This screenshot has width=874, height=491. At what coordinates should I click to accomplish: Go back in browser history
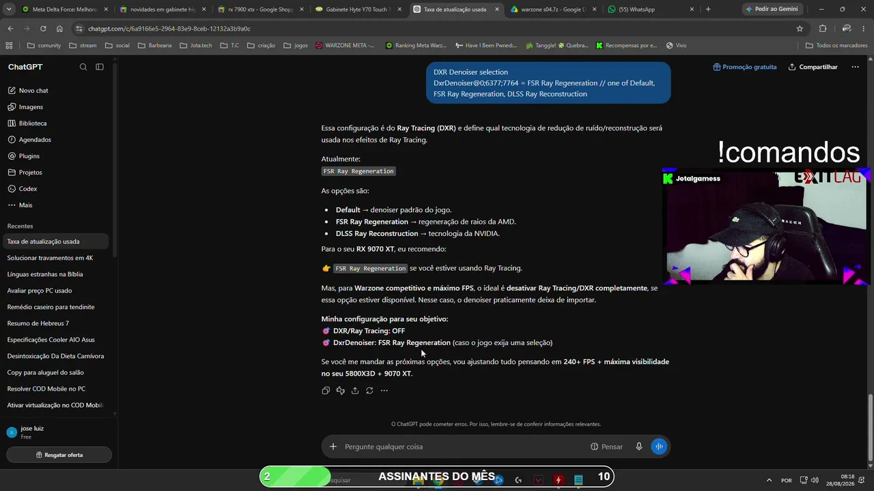pyautogui.click(x=10, y=29)
